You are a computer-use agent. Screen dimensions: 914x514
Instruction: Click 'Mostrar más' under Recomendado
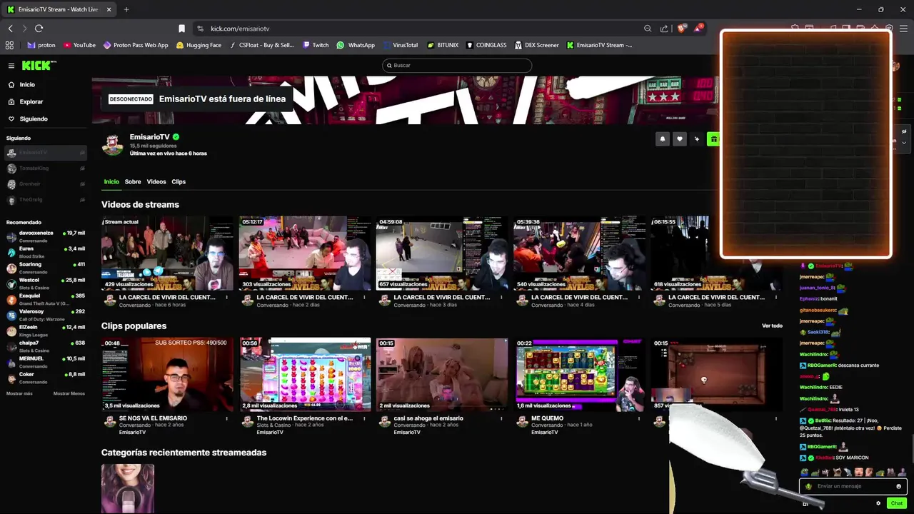[x=19, y=393]
